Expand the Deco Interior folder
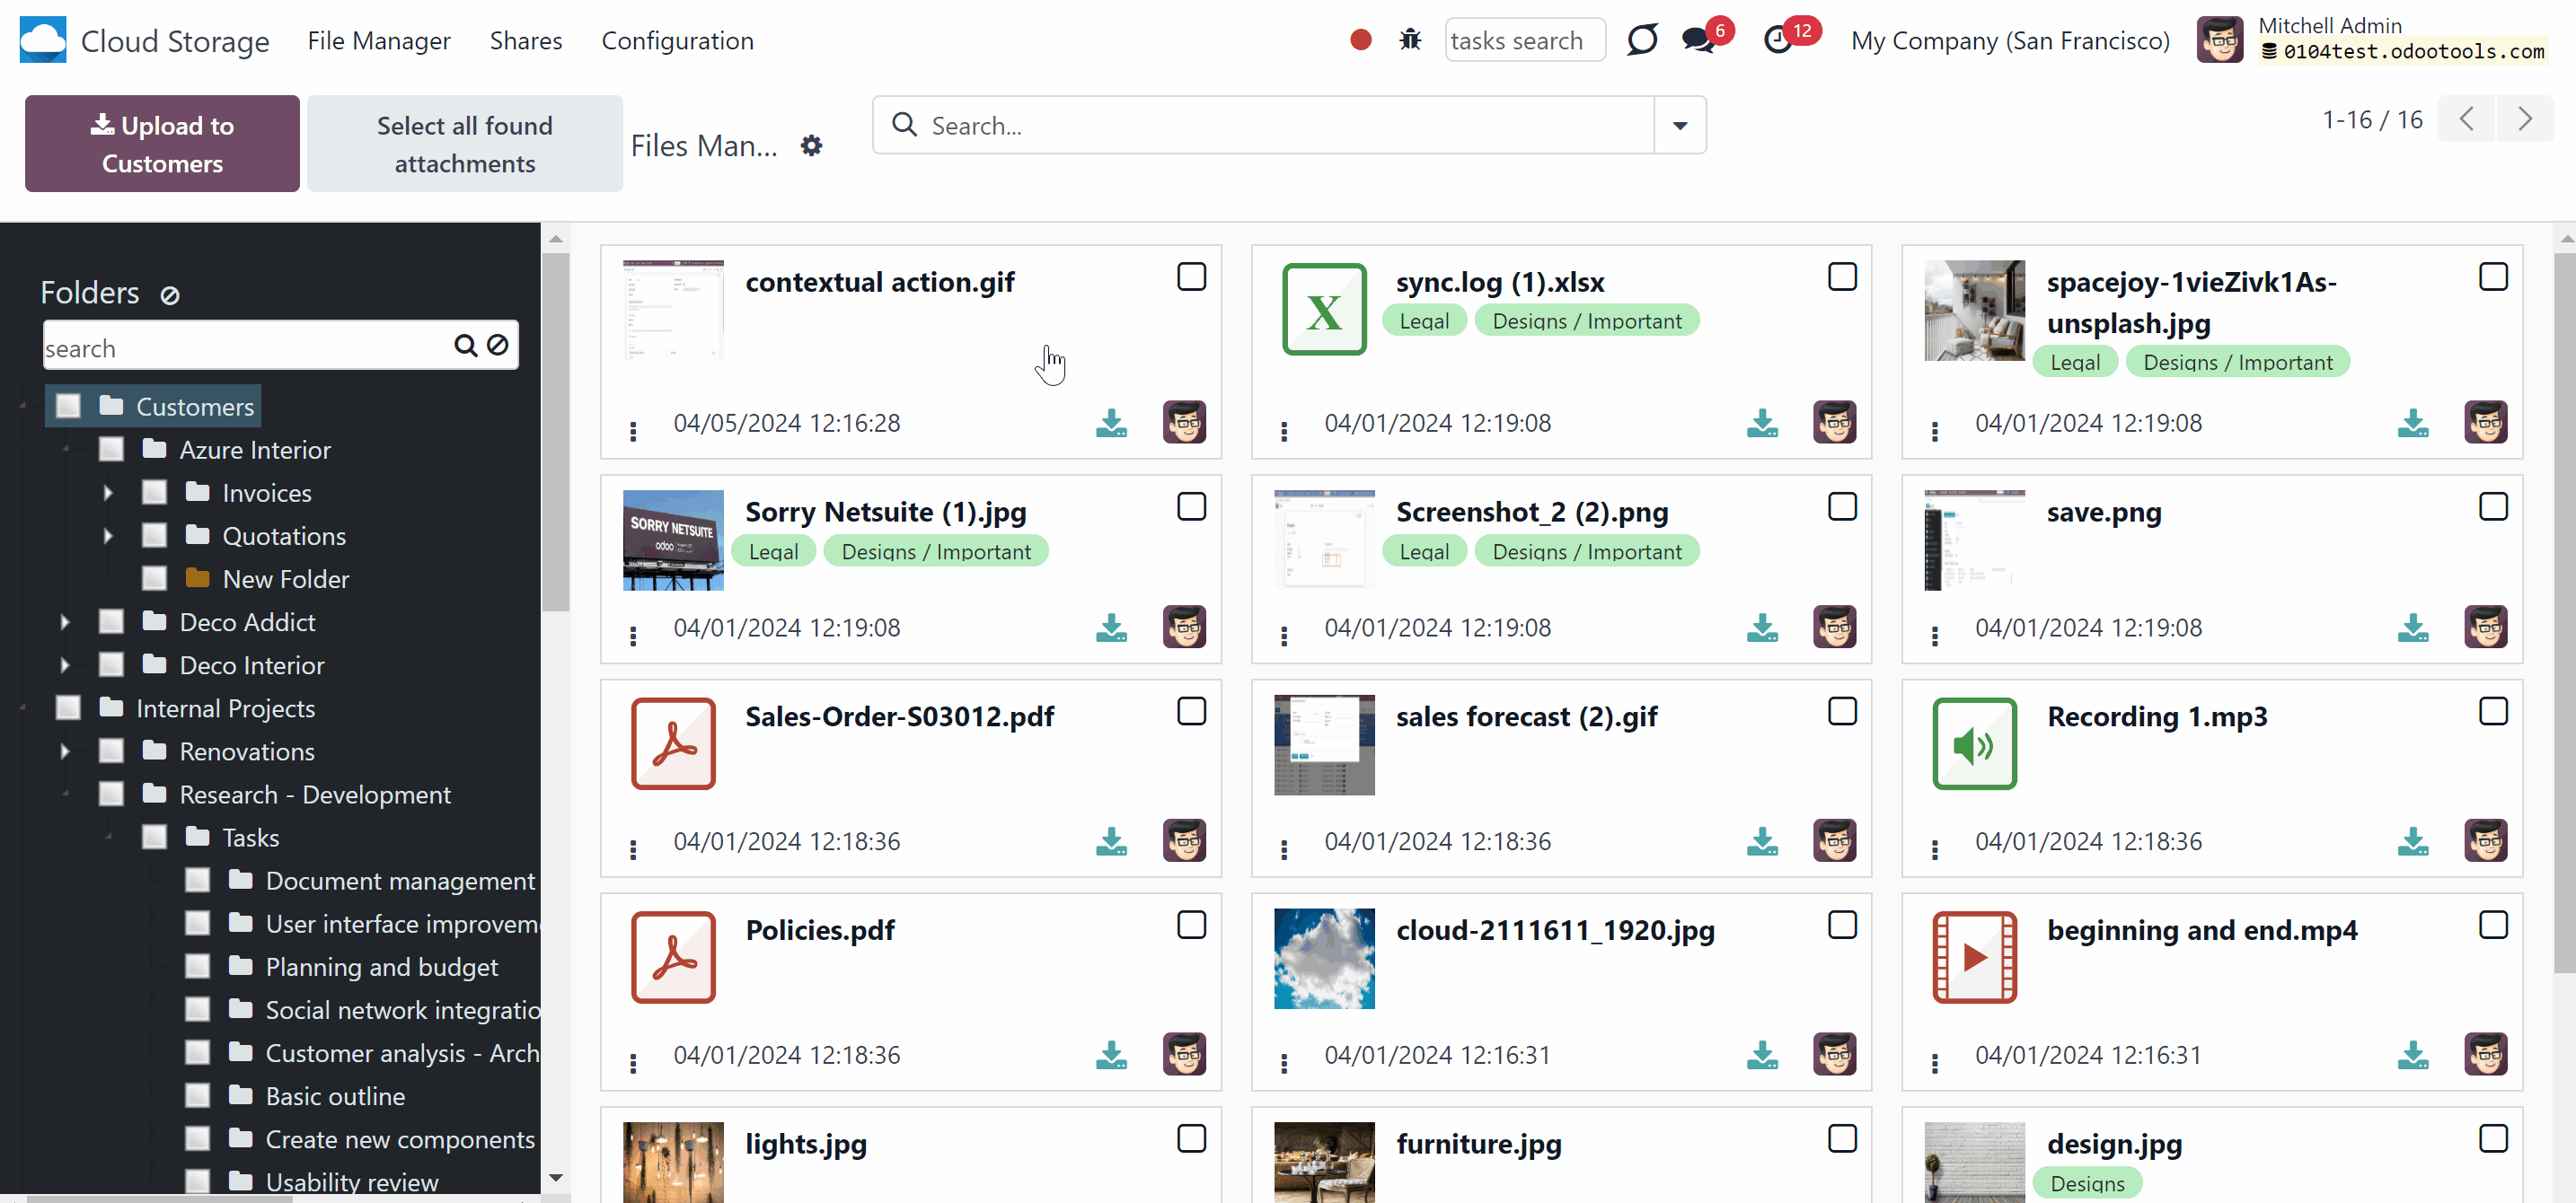The width and height of the screenshot is (2576, 1203). (65, 665)
